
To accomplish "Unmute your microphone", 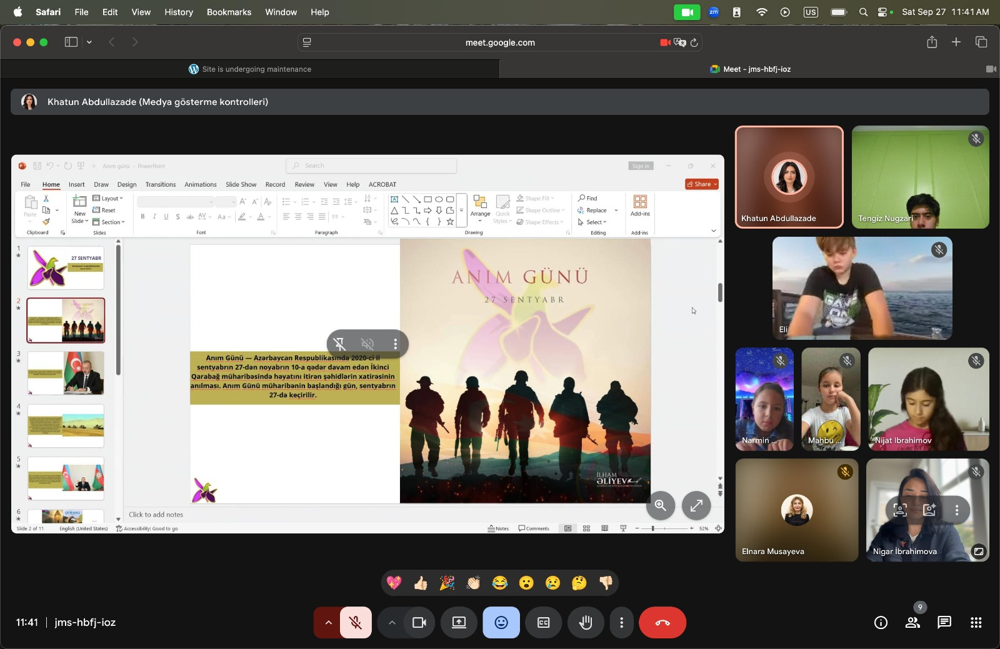I will point(356,622).
